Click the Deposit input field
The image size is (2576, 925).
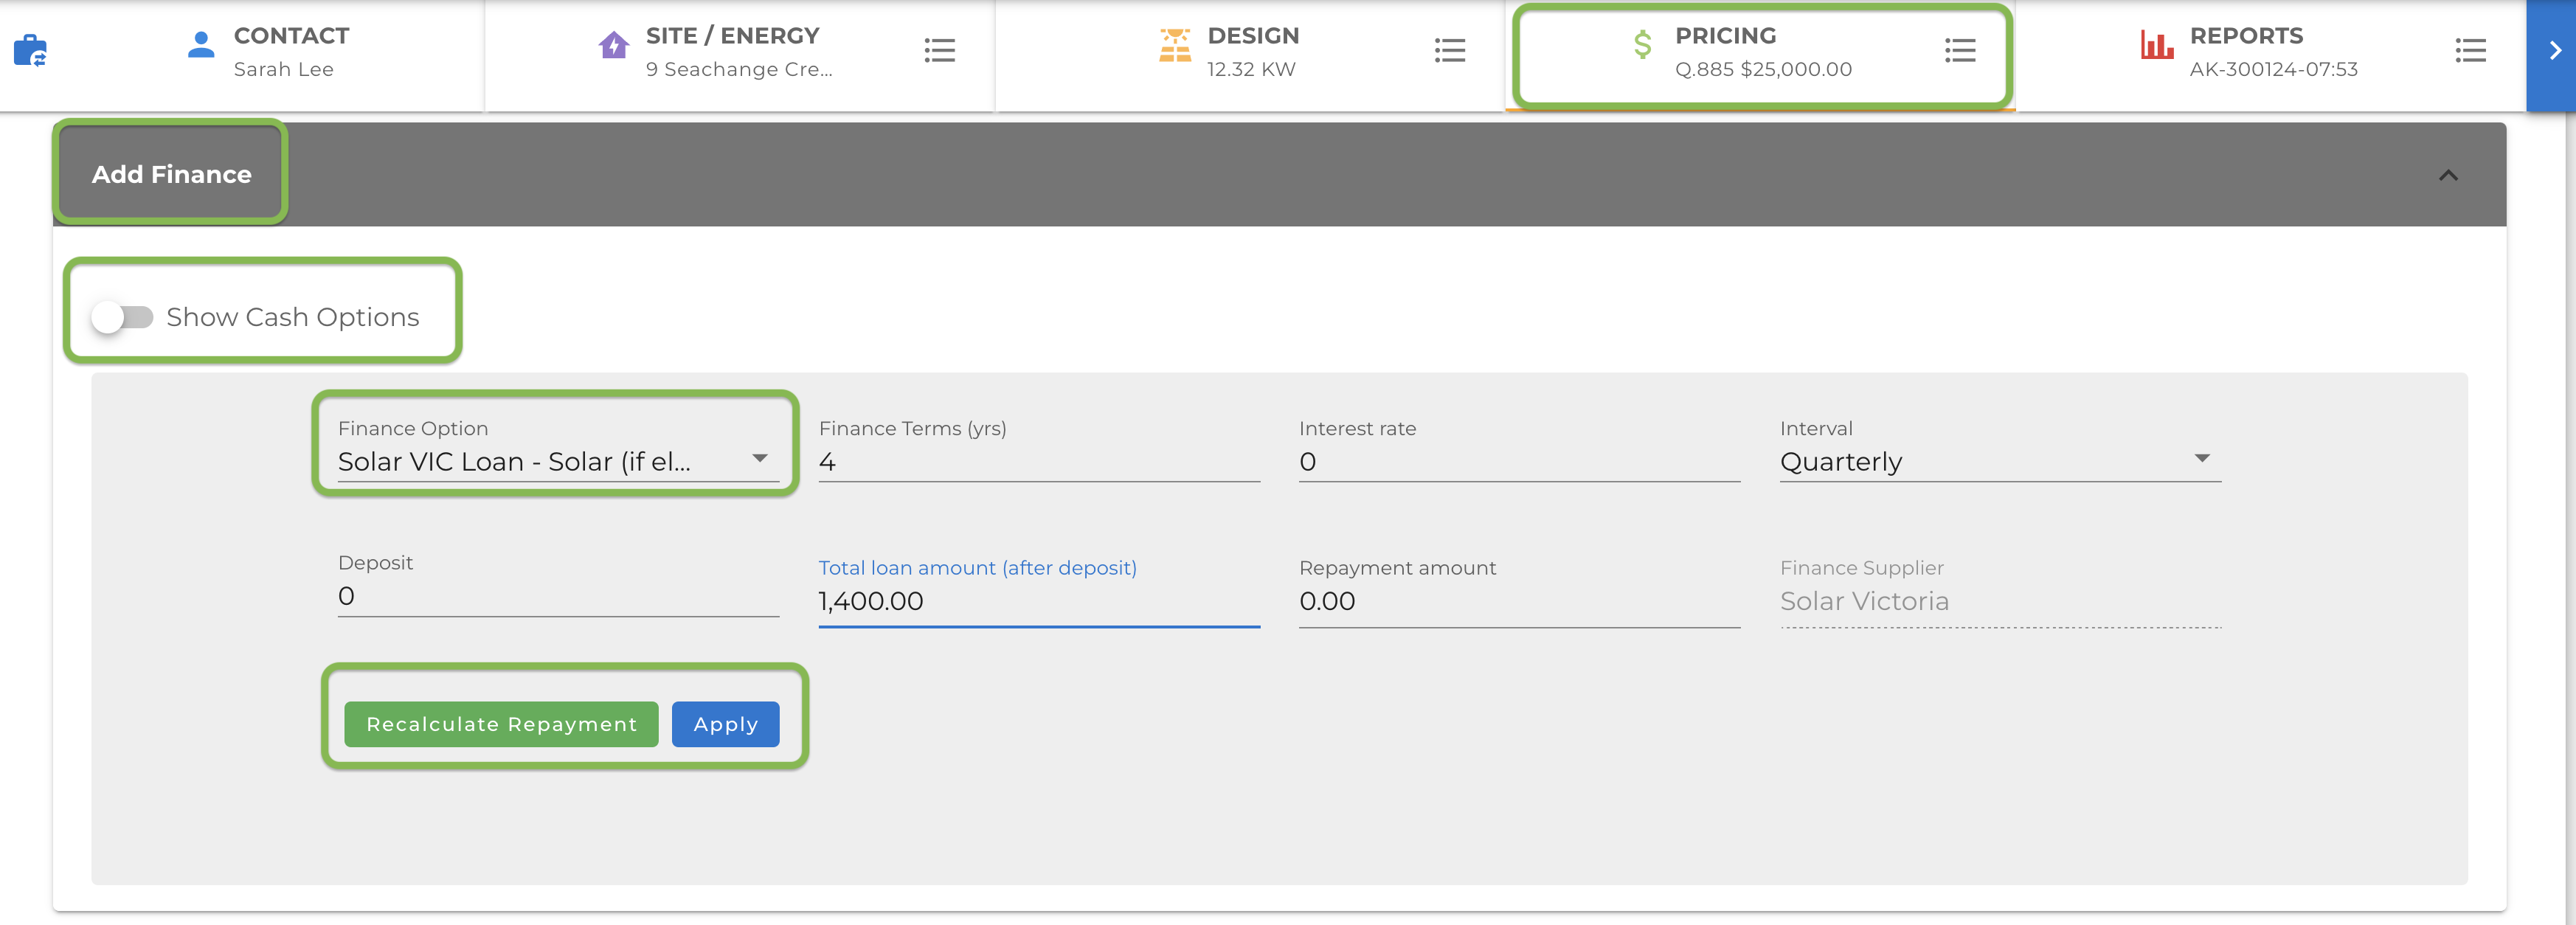coord(558,596)
